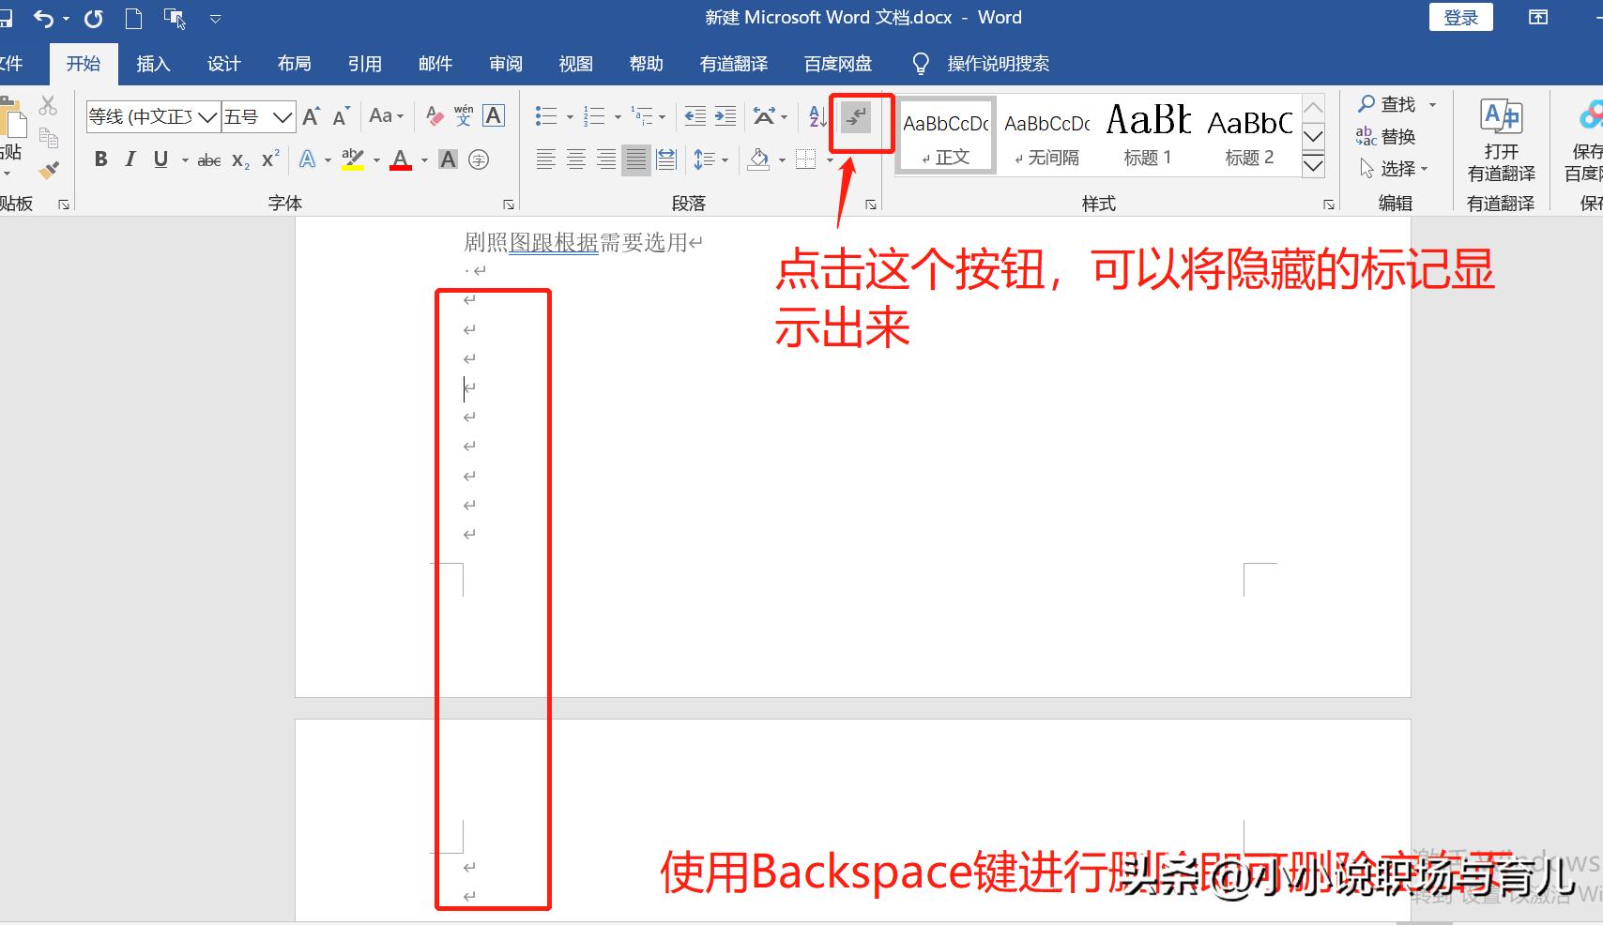Open the line spacing dropdown
This screenshot has height=925, width=1603.
tap(711, 159)
